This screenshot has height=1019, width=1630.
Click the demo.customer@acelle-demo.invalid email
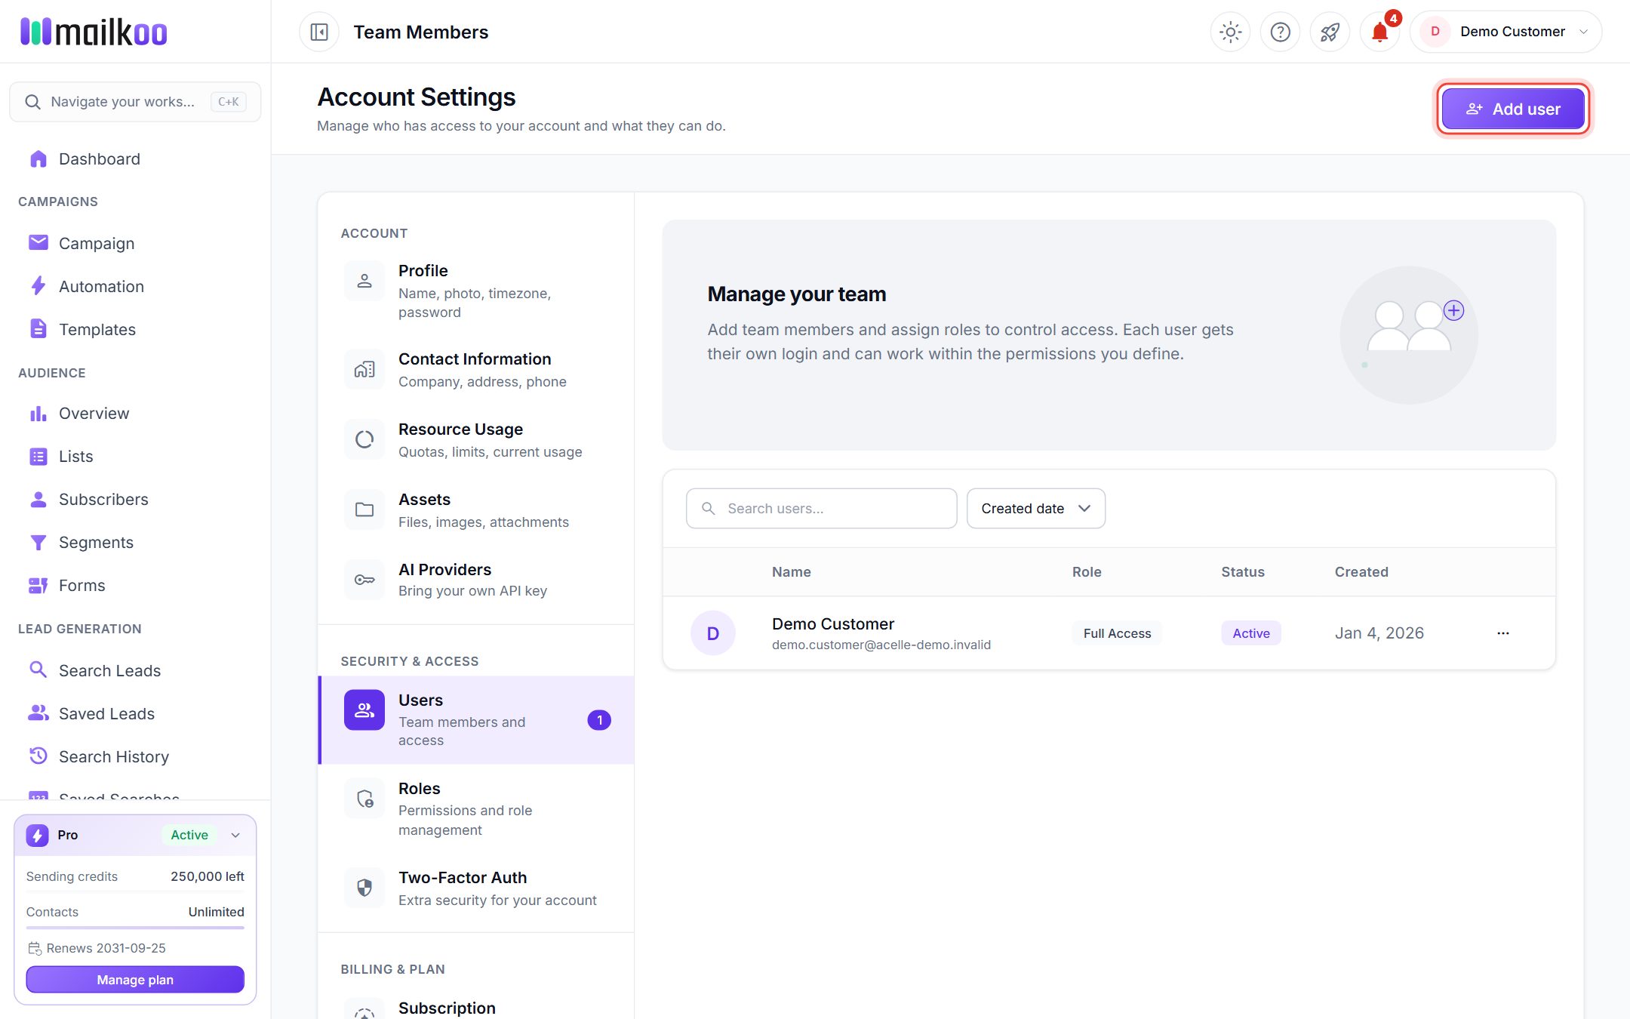(881, 645)
